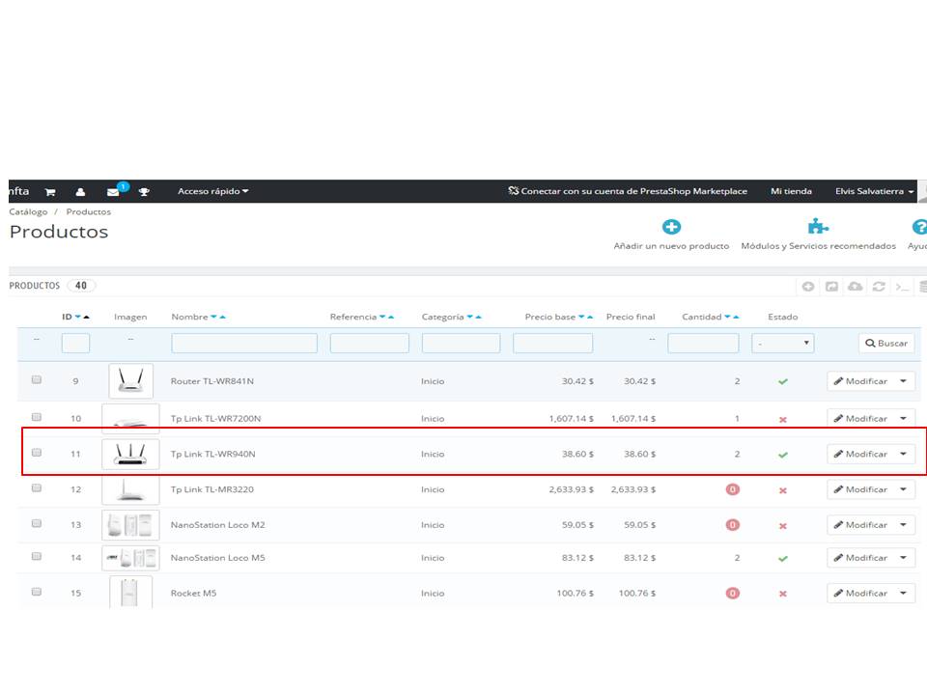Select checkbox for product ID 15

pos(37,592)
